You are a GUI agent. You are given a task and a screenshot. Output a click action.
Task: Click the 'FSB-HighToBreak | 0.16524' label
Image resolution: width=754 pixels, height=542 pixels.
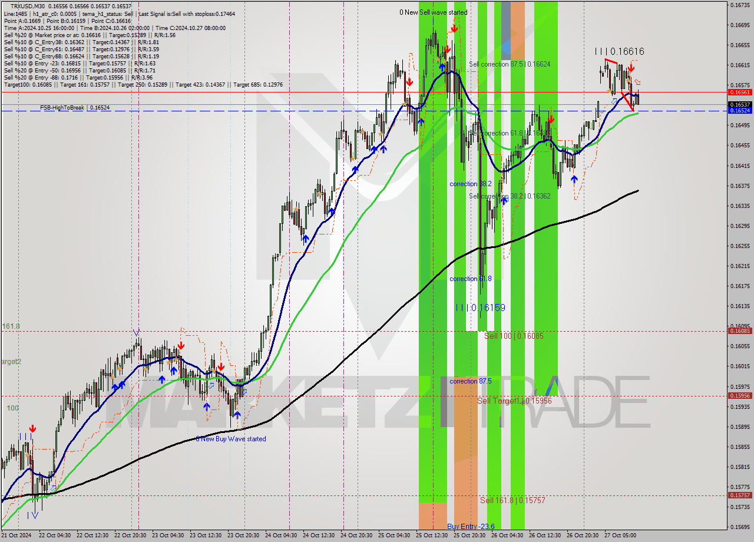pos(75,108)
